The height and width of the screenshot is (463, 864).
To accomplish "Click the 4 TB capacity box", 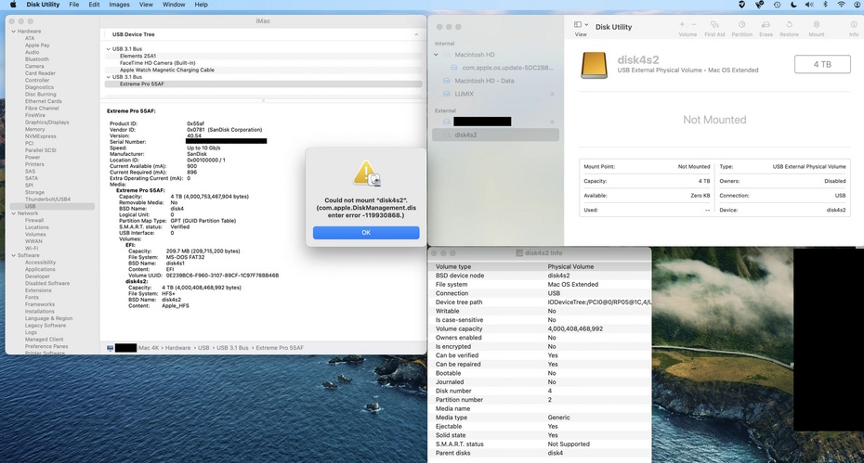I will coord(822,64).
